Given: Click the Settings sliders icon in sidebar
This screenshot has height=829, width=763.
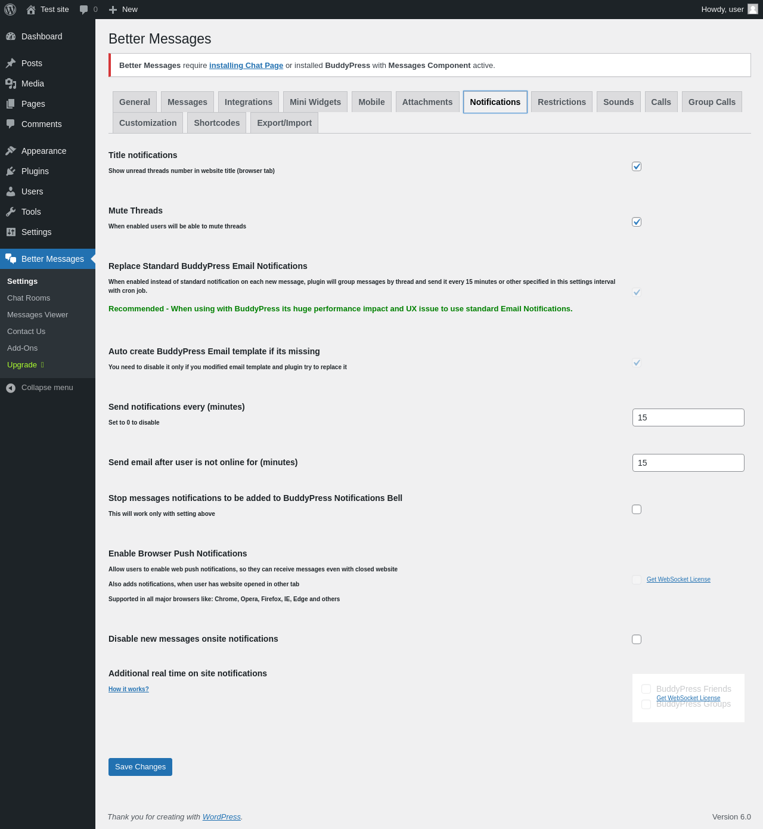Looking at the screenshot, I should pos(11,232).
